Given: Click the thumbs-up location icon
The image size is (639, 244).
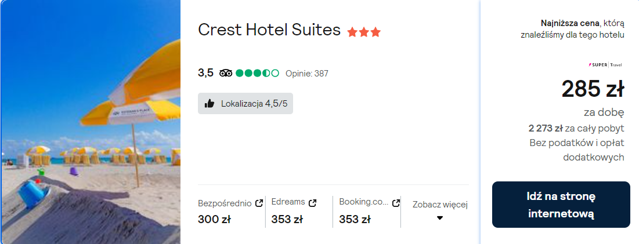Looking at the screenshot, I should (x=210, y=104).
